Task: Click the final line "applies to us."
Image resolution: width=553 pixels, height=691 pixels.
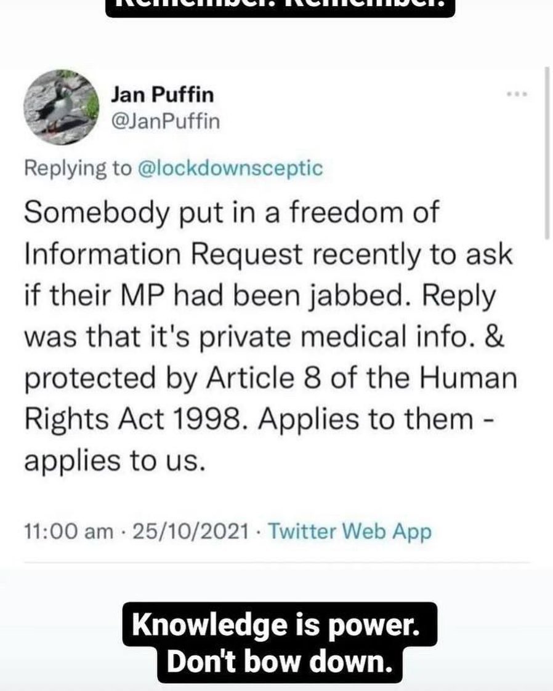Action: pos(113,461)
